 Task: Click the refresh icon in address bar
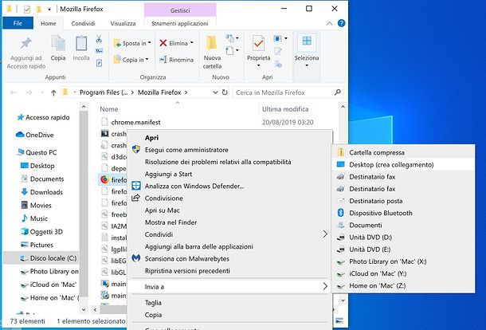pyautogui.click(x=225, y=92)
